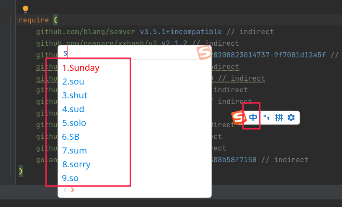Select the 7.sum candidate
The width and height of the screenshot is (342, 207).
click(x=74, y=151)
